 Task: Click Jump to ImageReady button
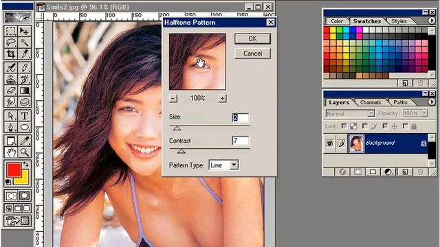(17, 221)
